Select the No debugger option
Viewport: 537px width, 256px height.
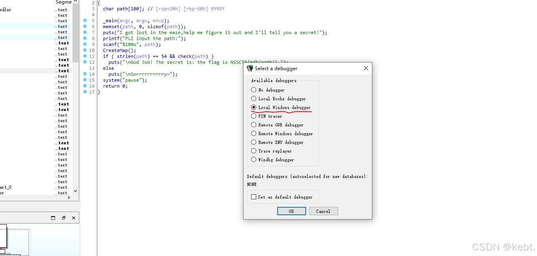(x=253, y=90)
